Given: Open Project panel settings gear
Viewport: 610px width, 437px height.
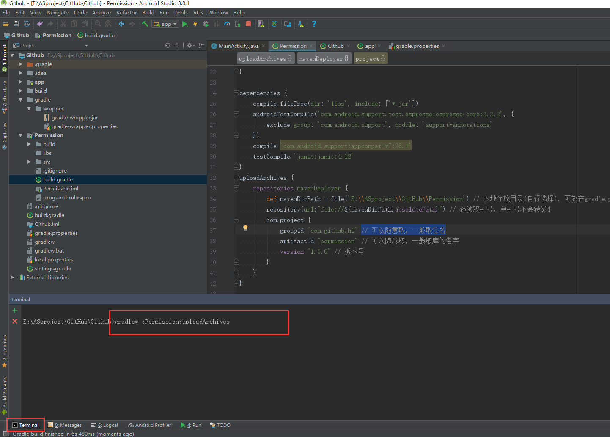Looking at the screenshot, I should point(190,45).
